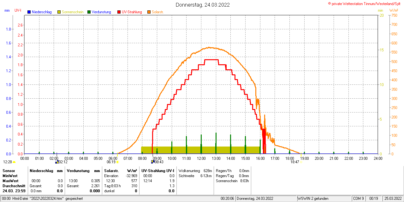The image size is (404, 202).
Task: Click the 25.03.2022 status bar date
Action: tap(392, 199)
